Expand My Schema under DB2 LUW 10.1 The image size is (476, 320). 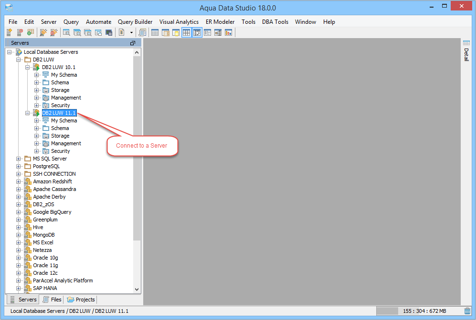[x=37, y=75]
